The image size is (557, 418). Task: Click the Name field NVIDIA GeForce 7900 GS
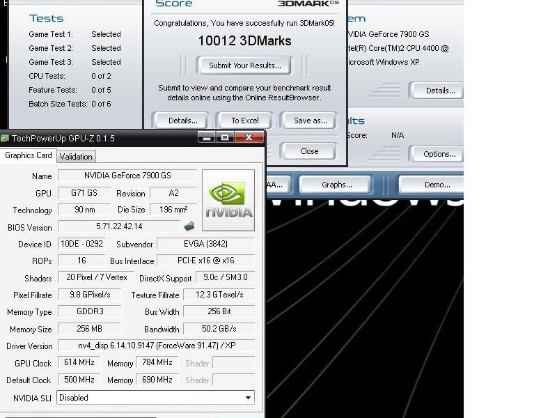point(127,176)
